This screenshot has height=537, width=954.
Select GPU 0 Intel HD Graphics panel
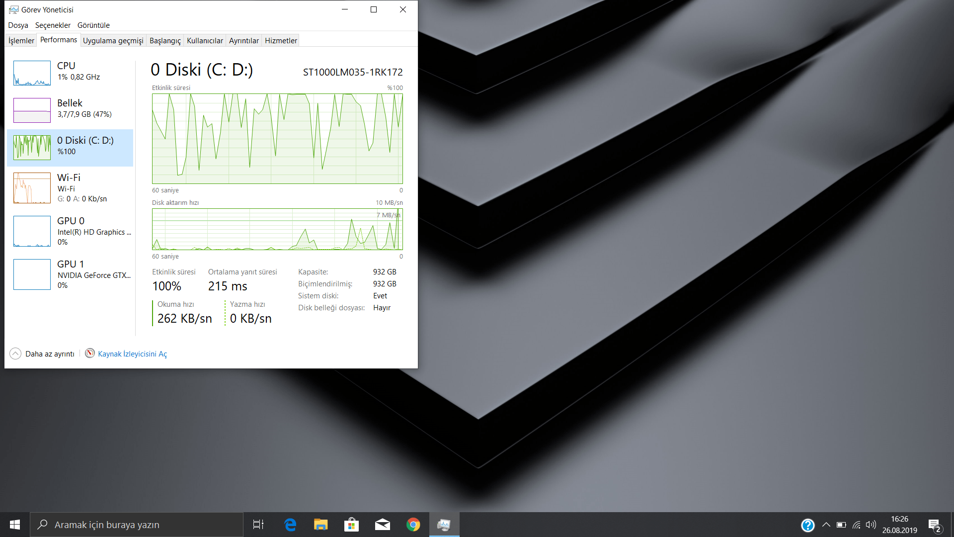click(70, 231)
